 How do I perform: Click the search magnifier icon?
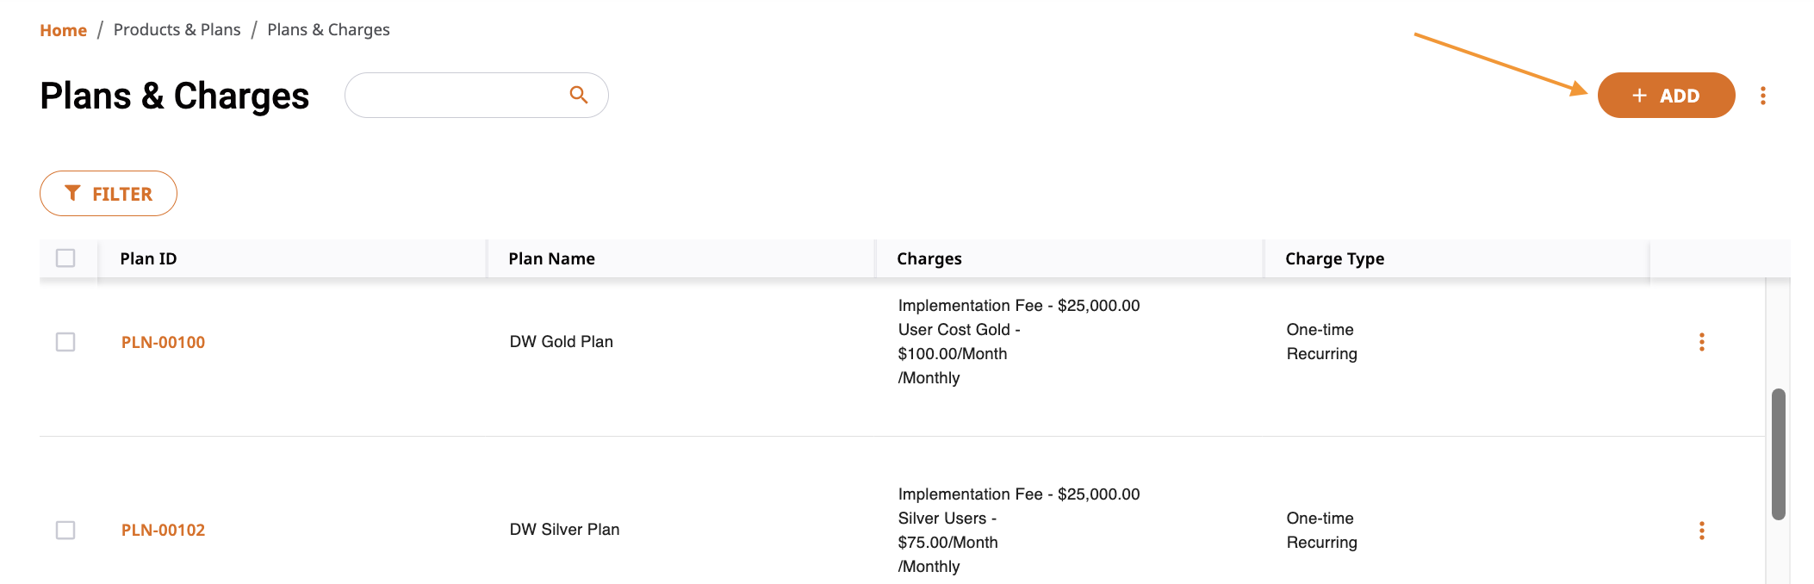[579, 95]
